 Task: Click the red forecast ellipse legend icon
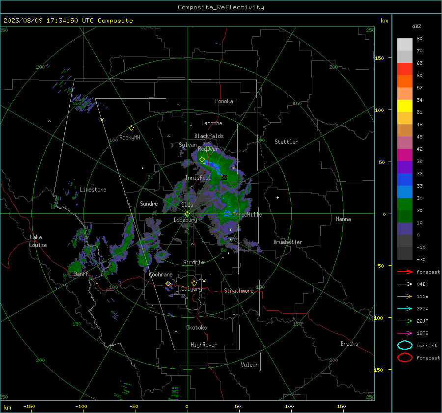(x=405, y=358)
